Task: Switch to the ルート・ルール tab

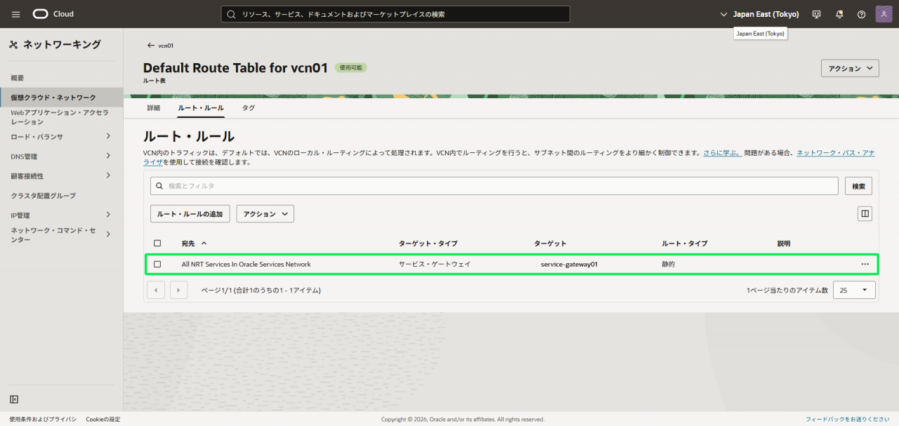Action: pos(201,108)
